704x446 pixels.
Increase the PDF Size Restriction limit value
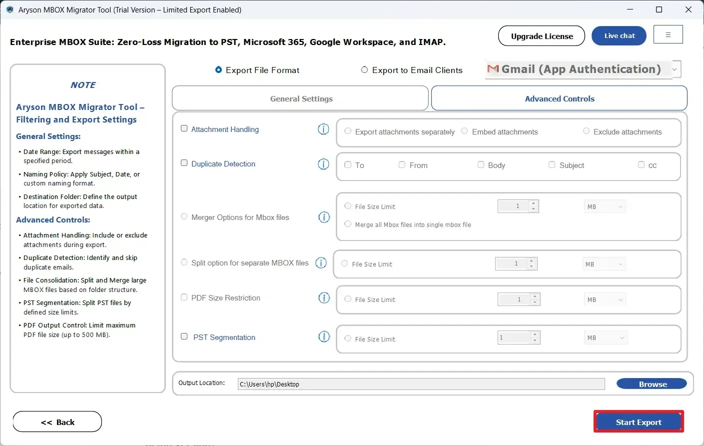535,296
